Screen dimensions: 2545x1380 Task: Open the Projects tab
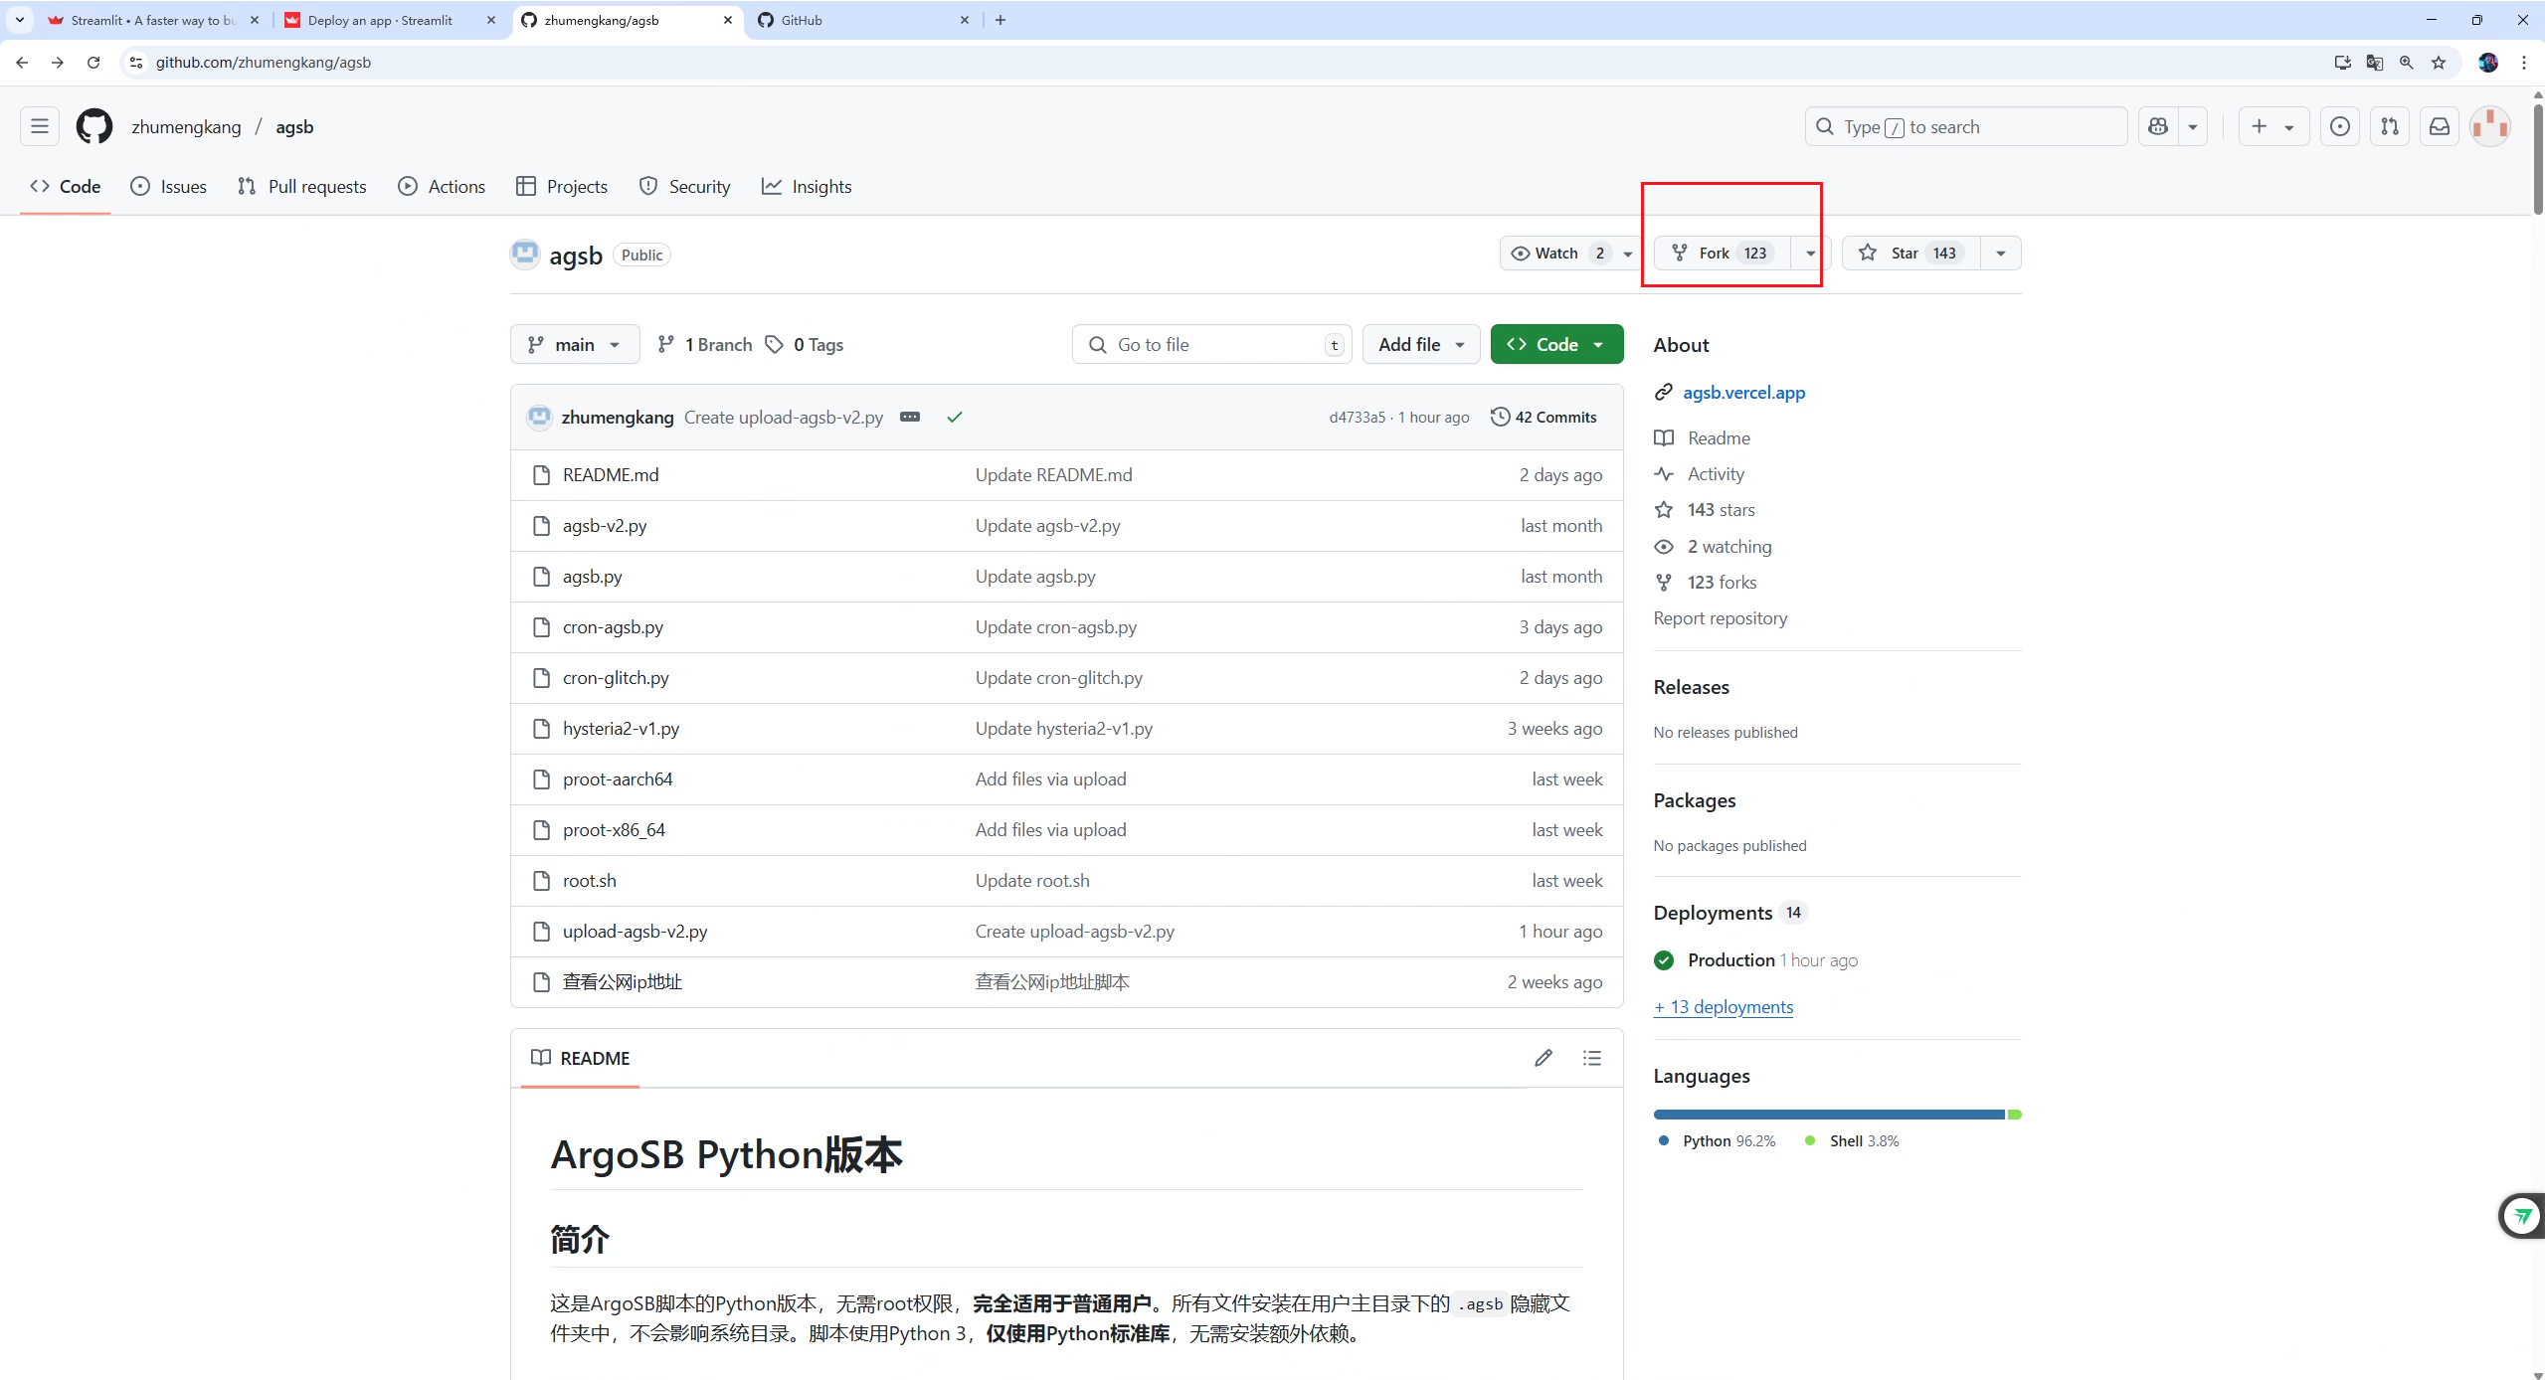click(x=562, y=186)
